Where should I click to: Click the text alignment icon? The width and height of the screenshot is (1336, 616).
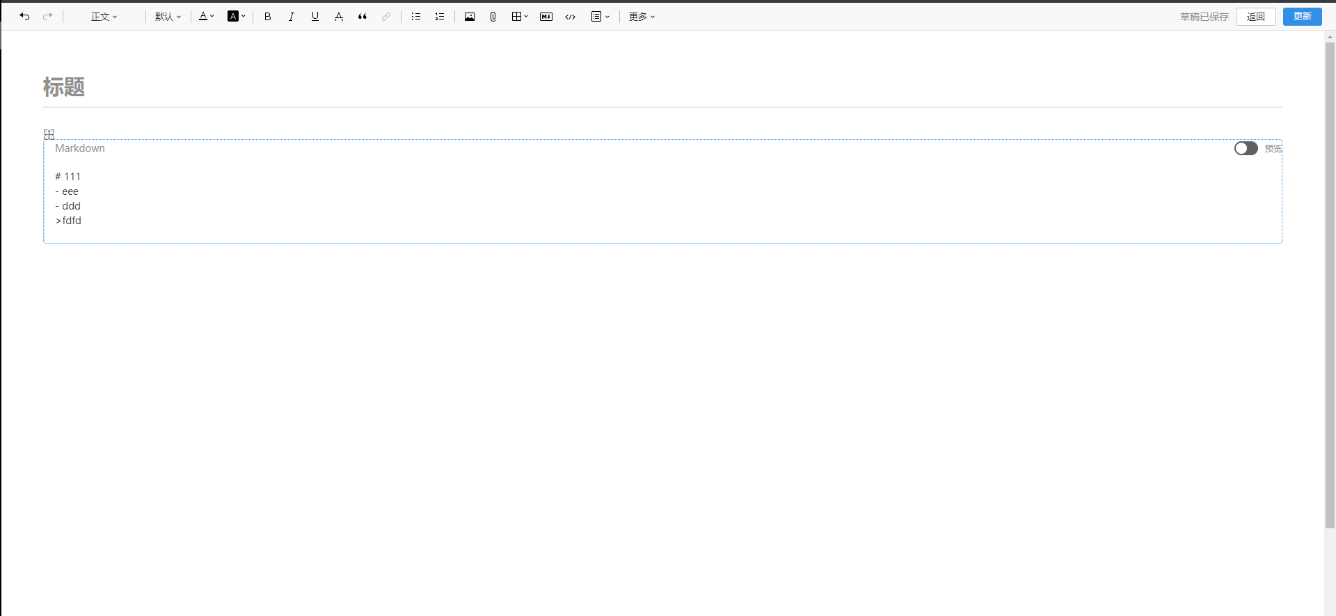[x=596, y=17]
